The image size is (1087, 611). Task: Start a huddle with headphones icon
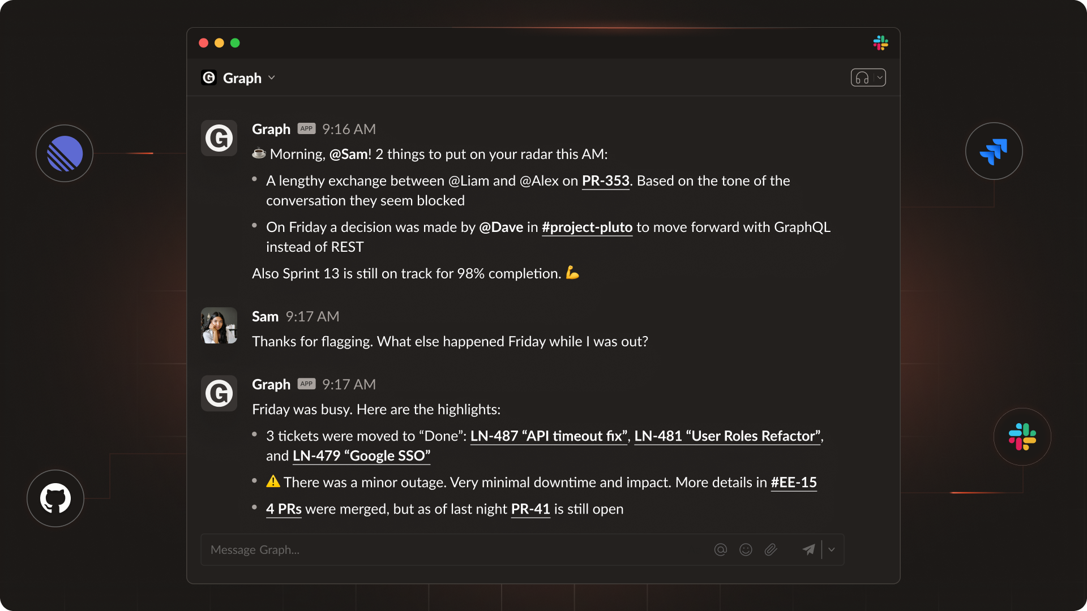(x=862, y=78)
